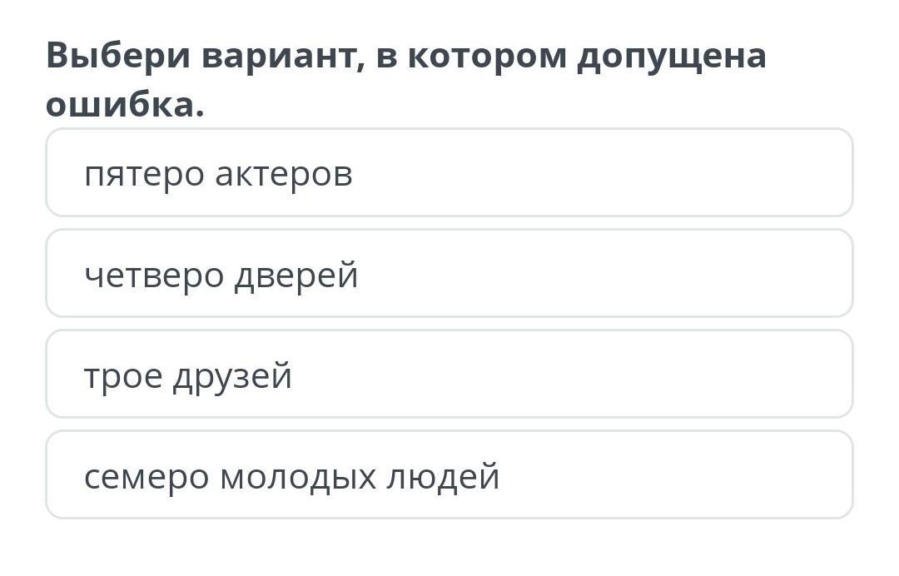This screenshot has width=899, height=576.
Task: Choose the option mentioning дверей
Action: (x=449, y=273)
